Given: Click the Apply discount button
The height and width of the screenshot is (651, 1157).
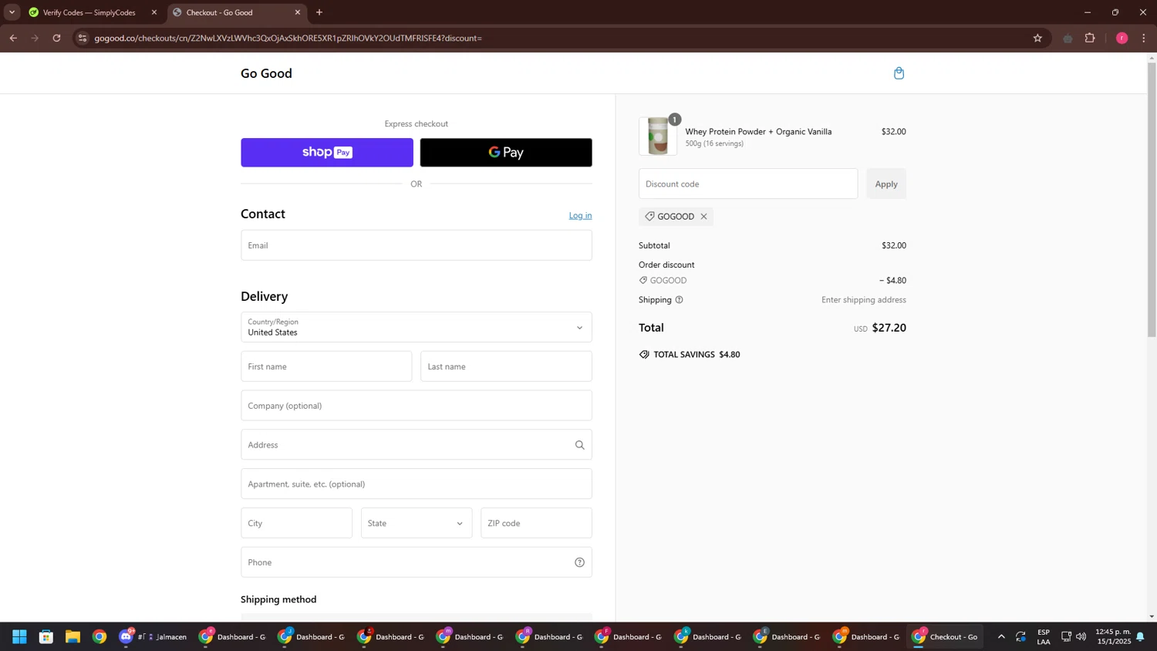Looking at the screenshot, I should [886, 184].
